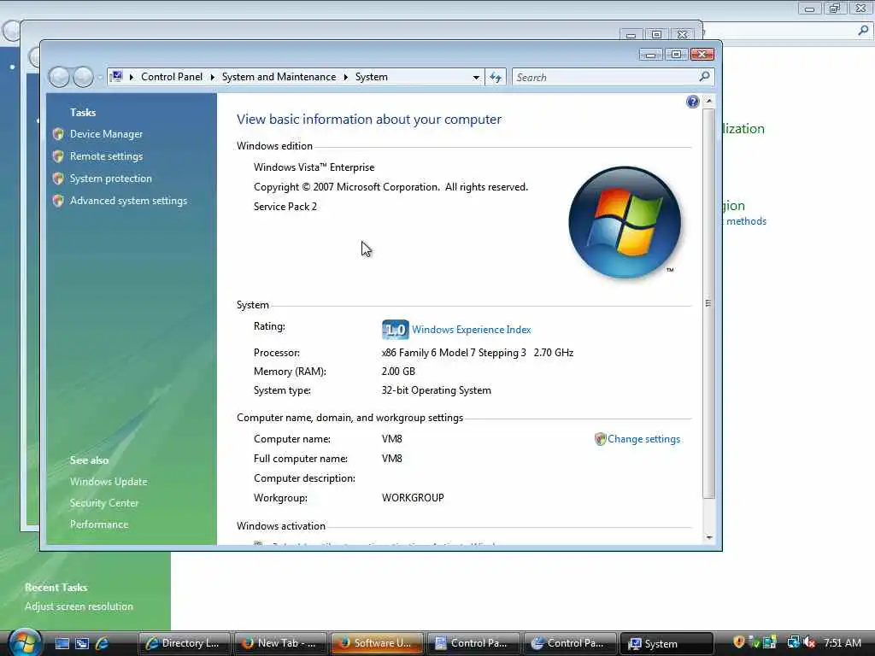The height and width of the screenshot is (656, 875).
Task: Open the Windows Experience Index link
Action: point(471,330)
